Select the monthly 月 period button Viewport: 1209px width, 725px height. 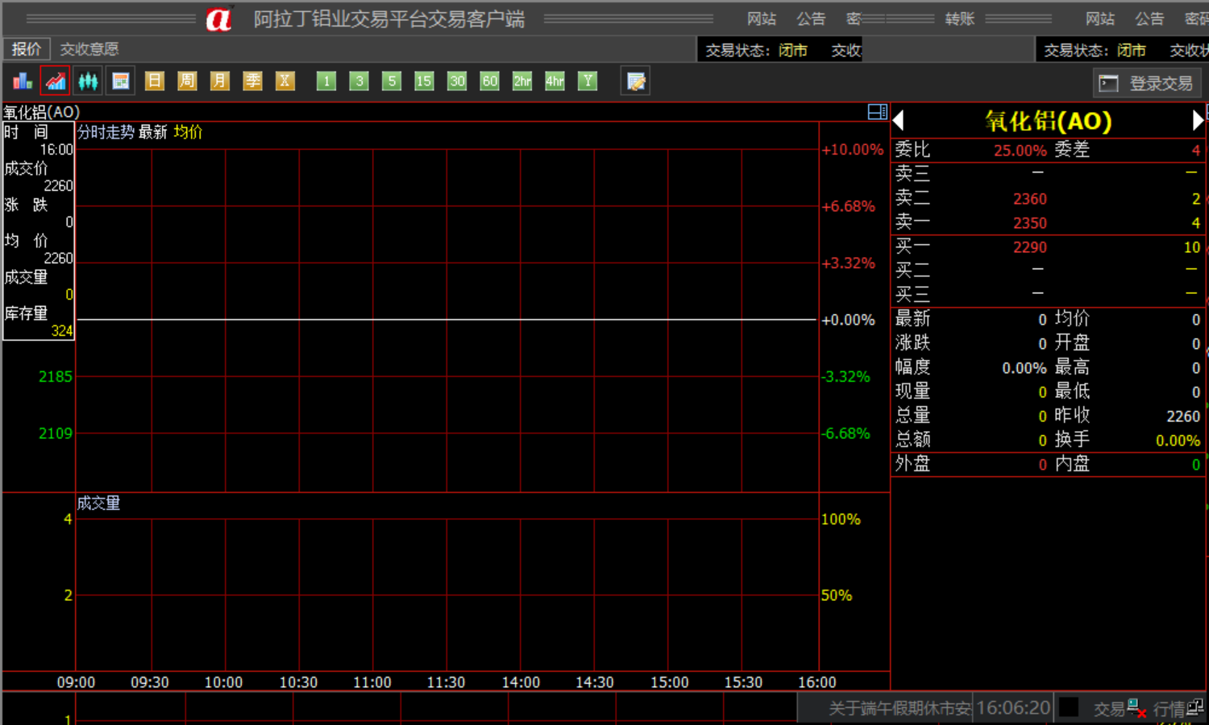220,81
